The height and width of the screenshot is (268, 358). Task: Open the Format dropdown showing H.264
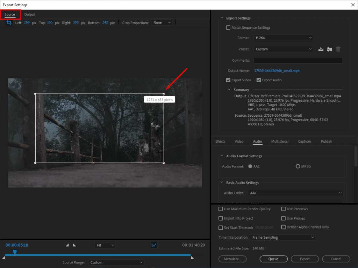(x=283, y=38)
